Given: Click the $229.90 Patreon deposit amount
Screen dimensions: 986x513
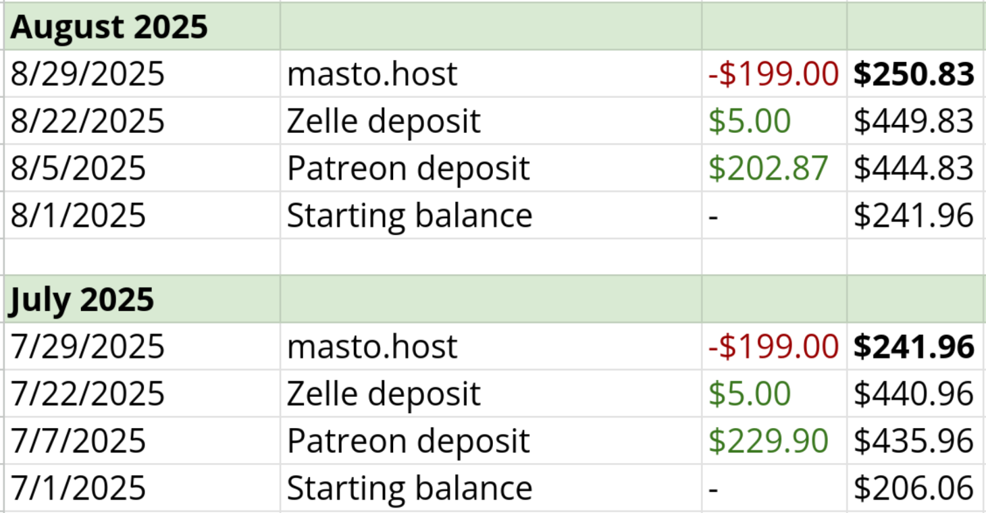Looking at the screenshot, I should click(x=769, y=441).
